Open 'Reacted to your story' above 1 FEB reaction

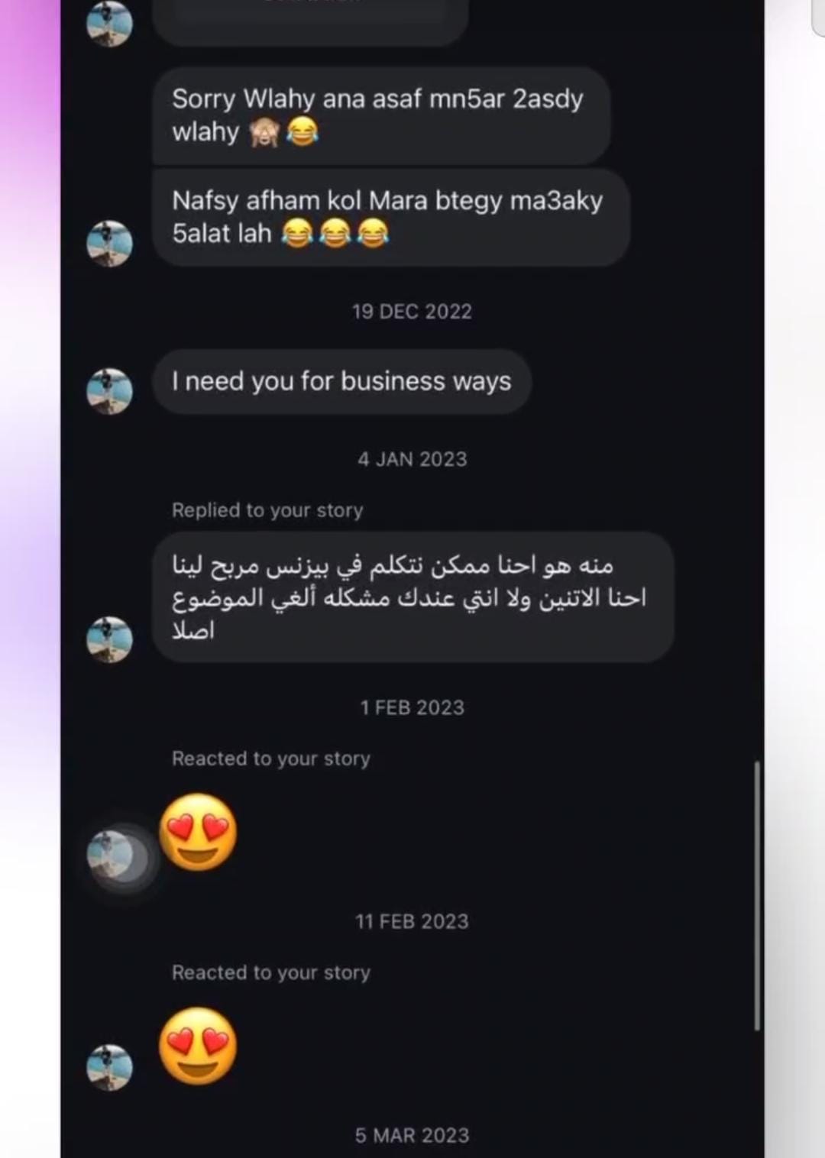coord(271,759)
